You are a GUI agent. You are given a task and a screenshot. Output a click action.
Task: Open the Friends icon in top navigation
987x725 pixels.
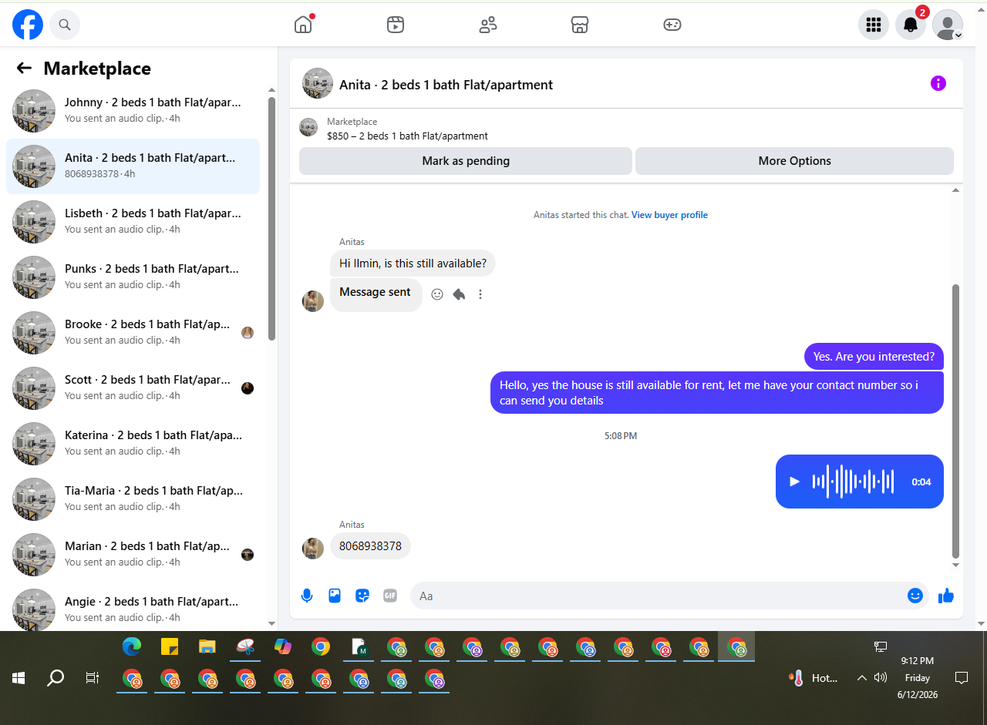pyautogui.click(x=488, y=25)
